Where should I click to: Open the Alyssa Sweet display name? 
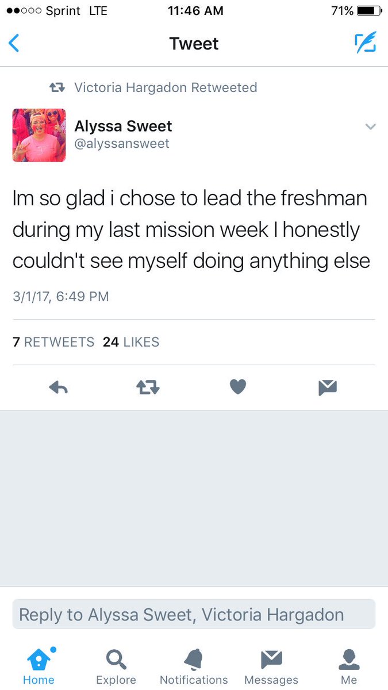124,126
